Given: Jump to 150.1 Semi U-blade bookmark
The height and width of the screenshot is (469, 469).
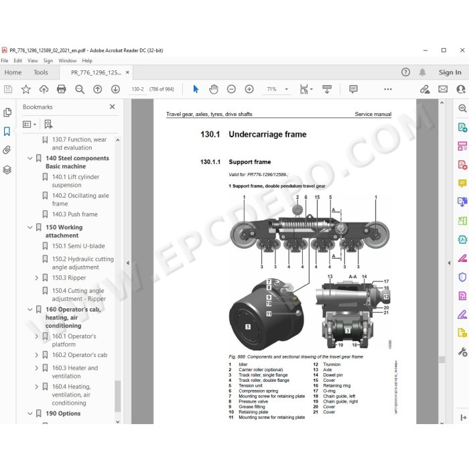Looking at the screenshot, I should pyautogui.click(x=78, y=246).
